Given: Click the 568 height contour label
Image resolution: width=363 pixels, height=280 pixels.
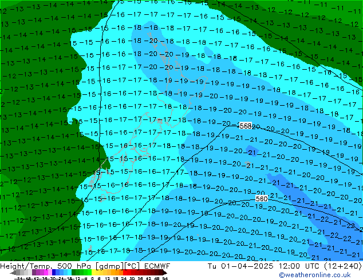Looking at the screenshot, I should (x=246, y=126).
